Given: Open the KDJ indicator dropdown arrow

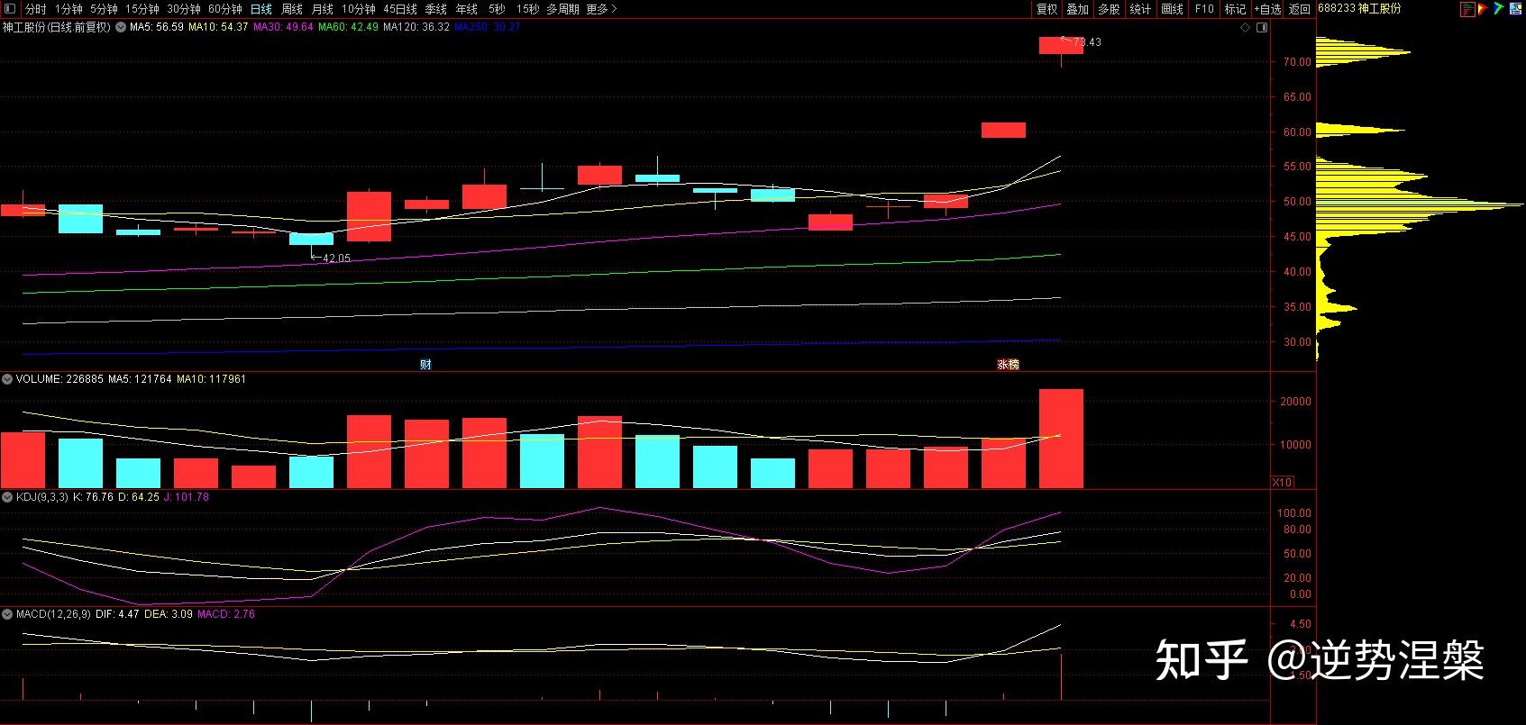Looking at the screenshot, I should click(7, 497).
